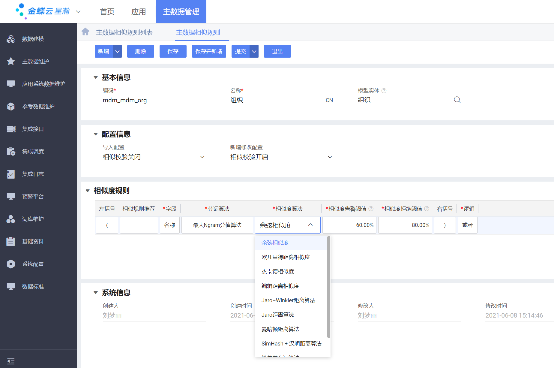This screenshot has width=554, height=368.
Task: Open the 提交 split-button arrow
Action: click(254, 51)
